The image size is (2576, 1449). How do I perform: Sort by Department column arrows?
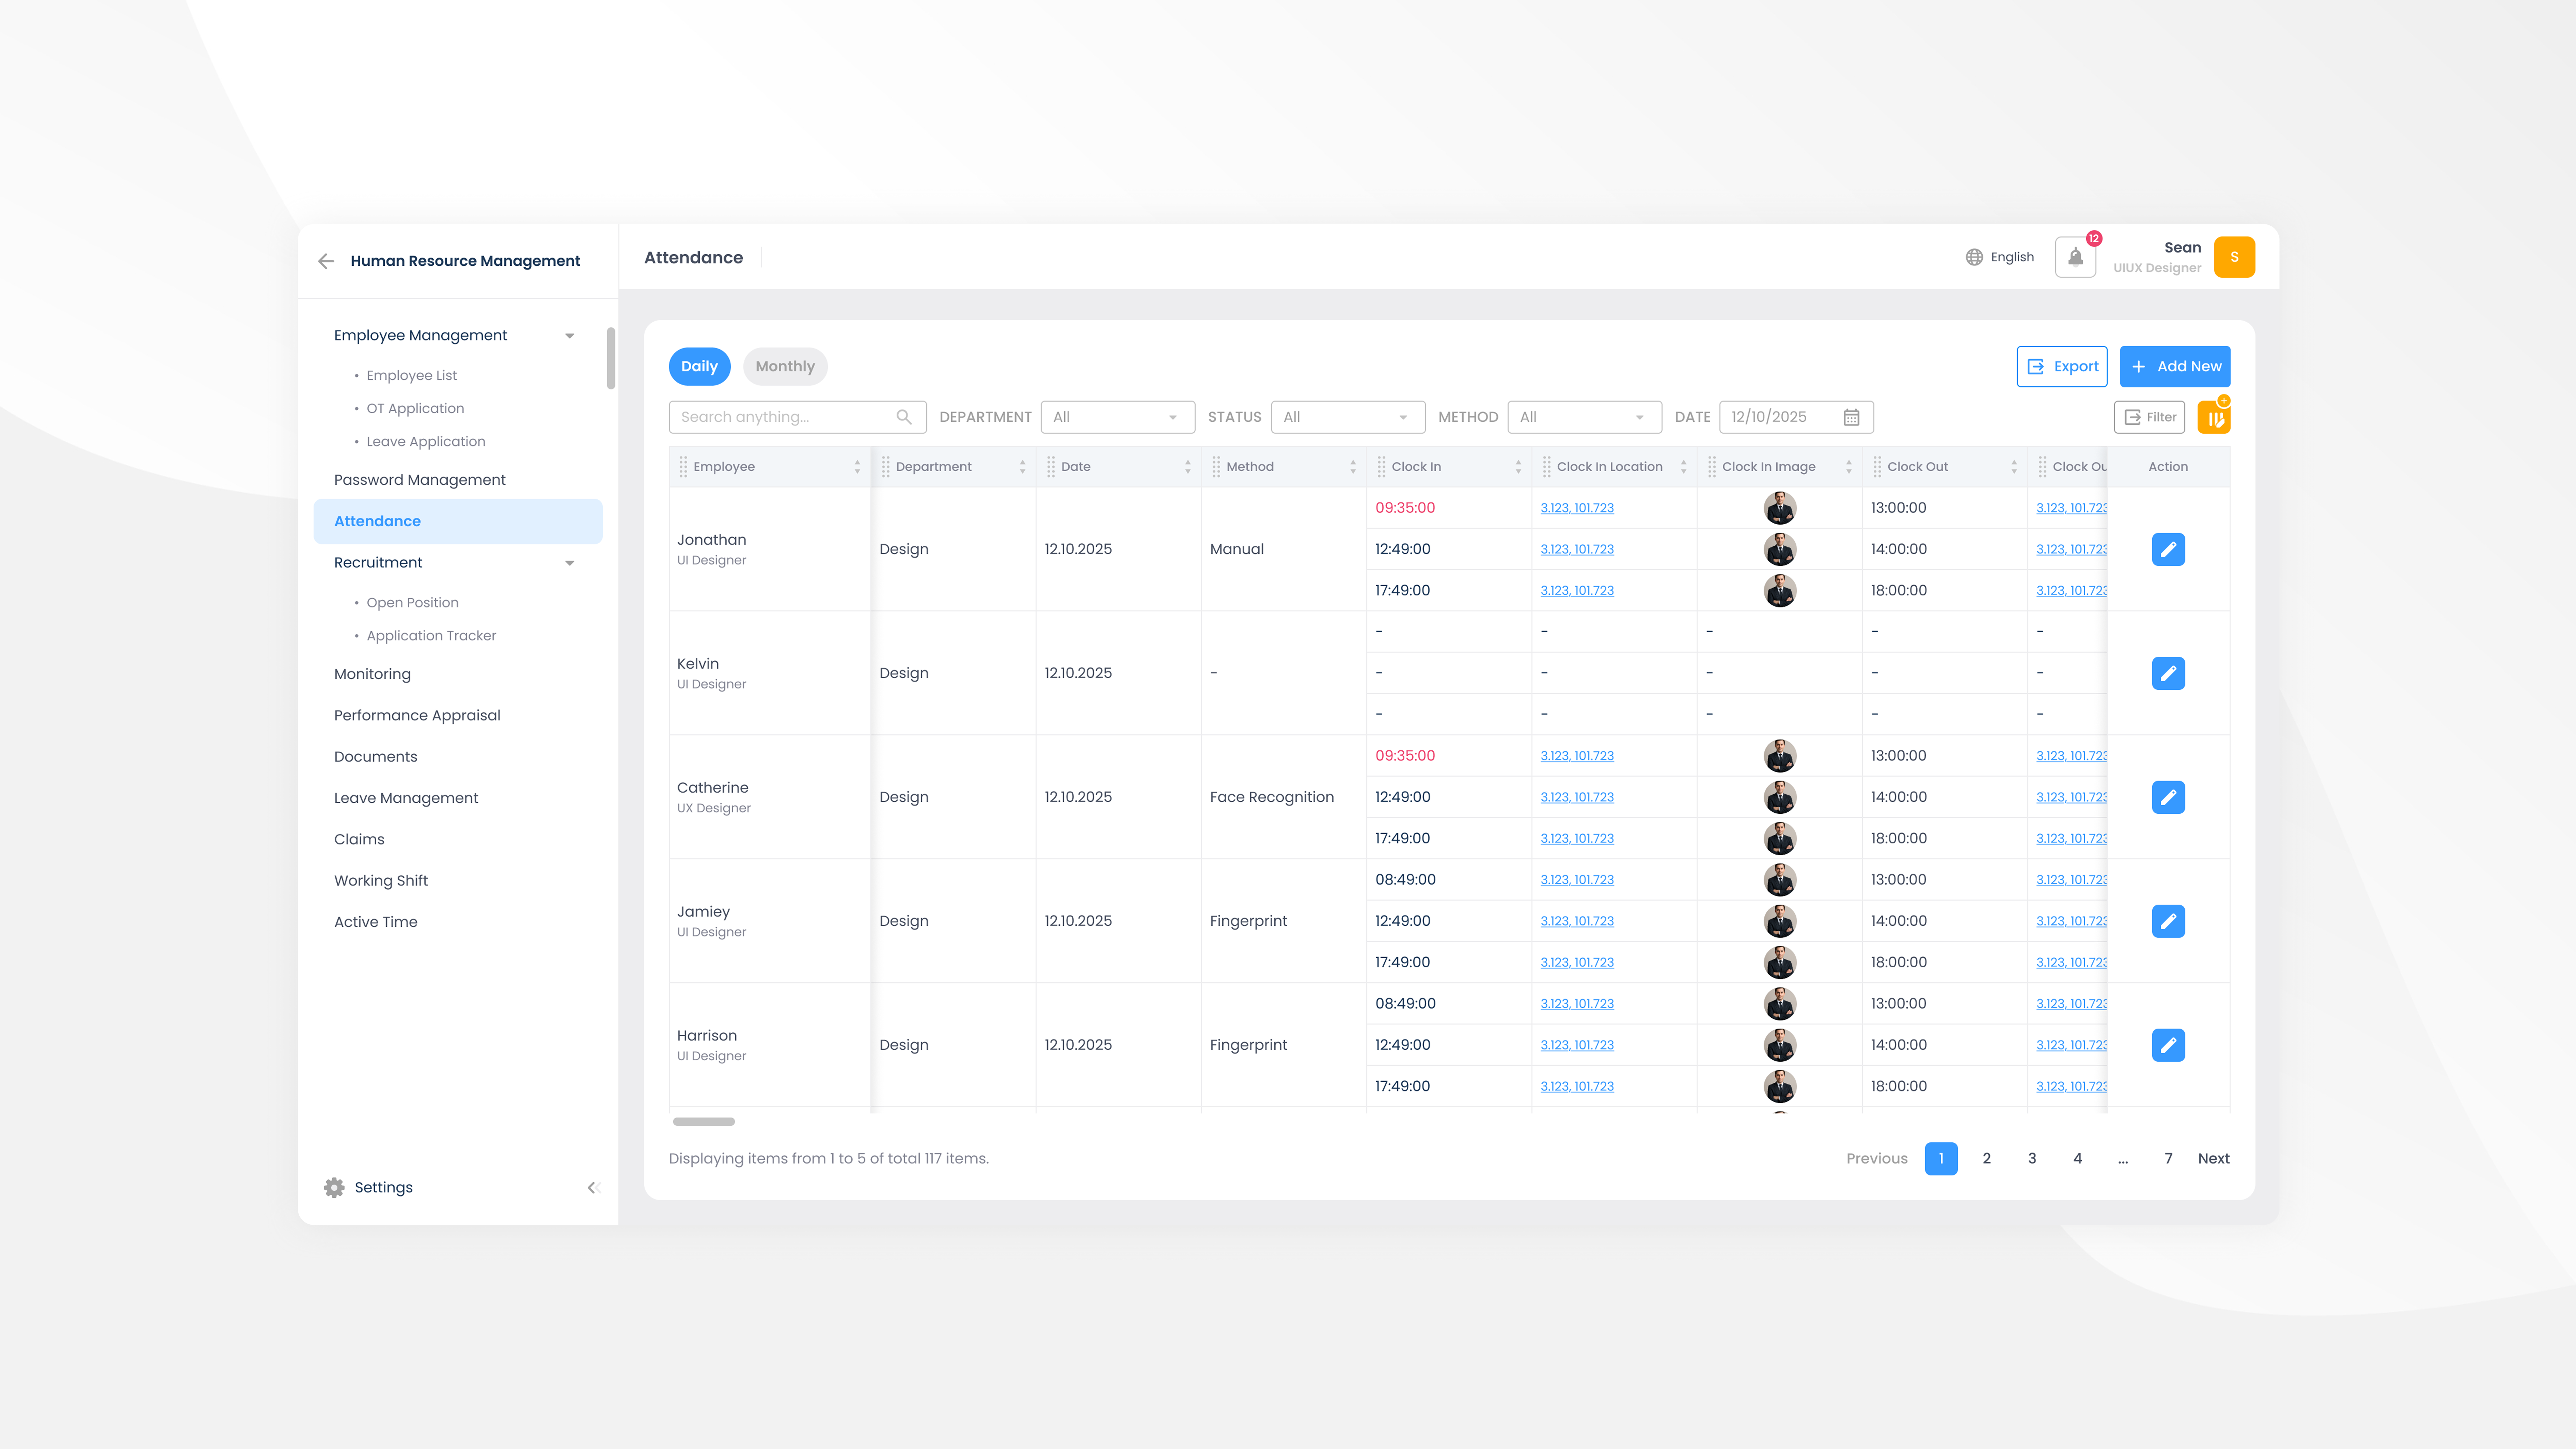coord(1022,467)
